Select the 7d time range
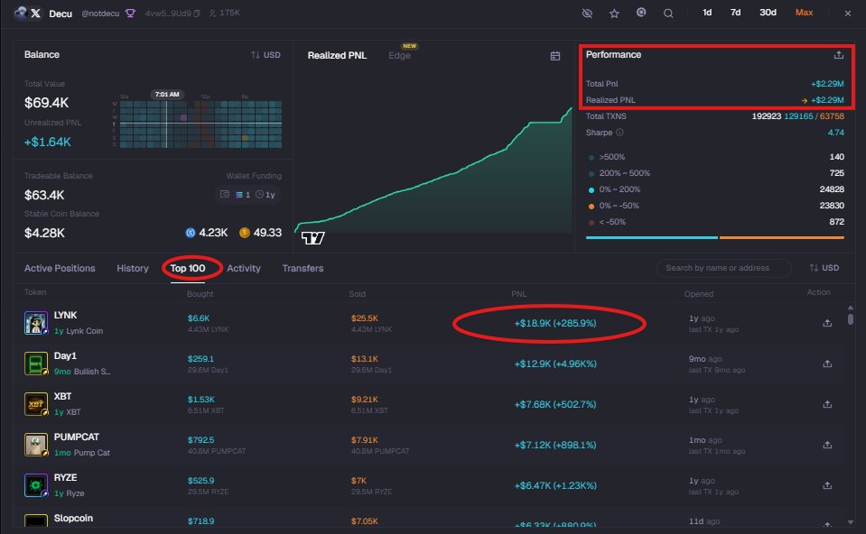The width and height of the screenshot is (866, 534). click(x=735, y=12)
